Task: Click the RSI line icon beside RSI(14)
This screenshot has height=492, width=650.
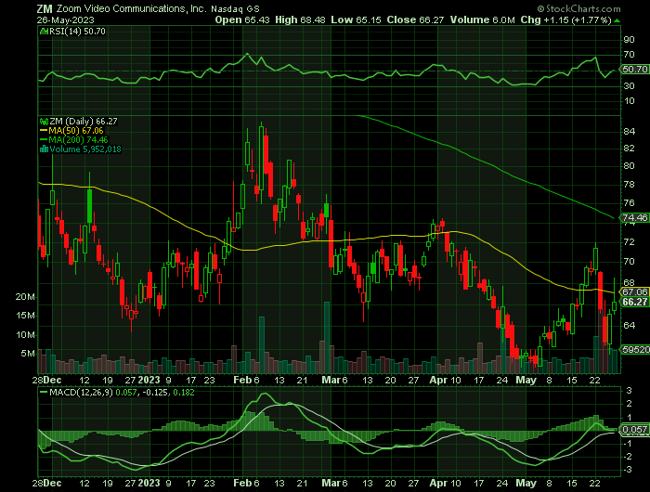Action: (44, 31)
